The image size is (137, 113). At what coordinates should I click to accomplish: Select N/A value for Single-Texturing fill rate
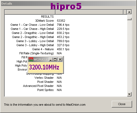pos(59,53)
